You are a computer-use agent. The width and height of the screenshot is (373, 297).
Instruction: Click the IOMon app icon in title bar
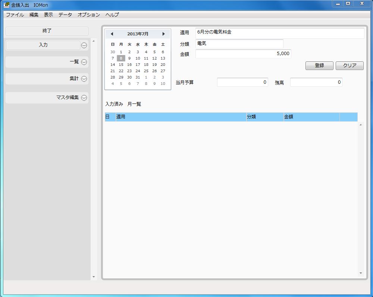(6, 5)
